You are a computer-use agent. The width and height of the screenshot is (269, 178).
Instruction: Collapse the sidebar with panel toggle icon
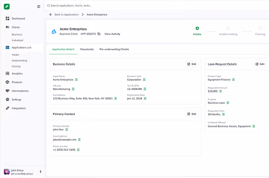pos(39,7)
